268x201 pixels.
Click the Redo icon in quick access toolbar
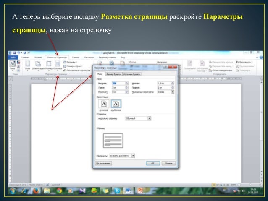click(x=25, y=53)
